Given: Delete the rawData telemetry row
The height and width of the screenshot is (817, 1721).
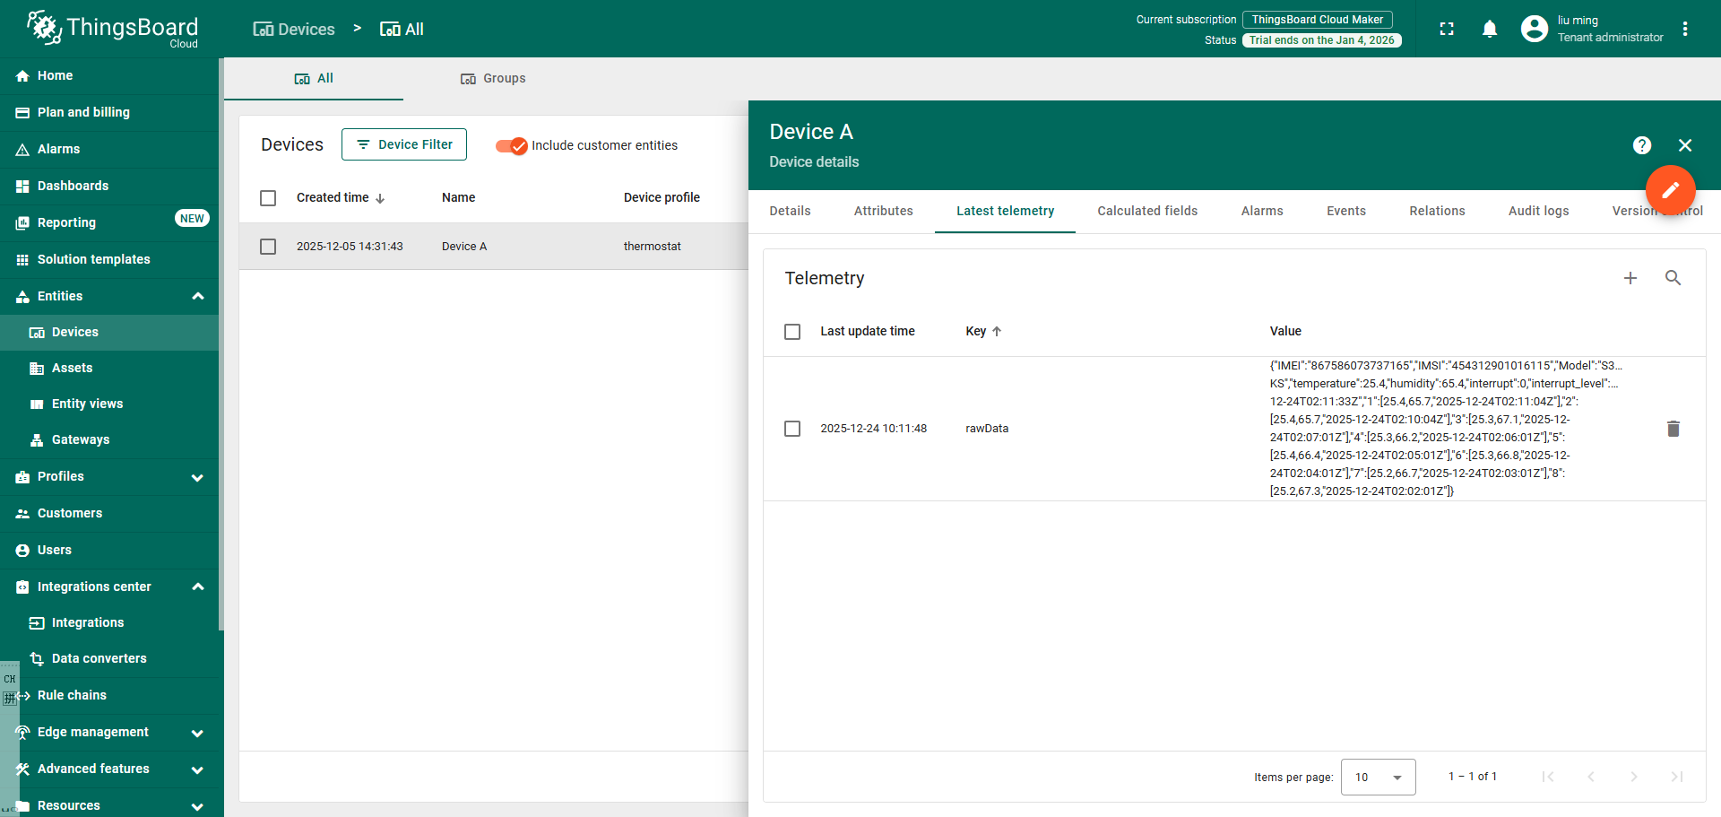Looking at the screenshot, I should click(x=1673, y=429).
